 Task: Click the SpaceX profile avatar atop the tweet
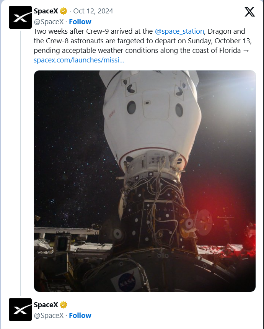click(20, 17)
